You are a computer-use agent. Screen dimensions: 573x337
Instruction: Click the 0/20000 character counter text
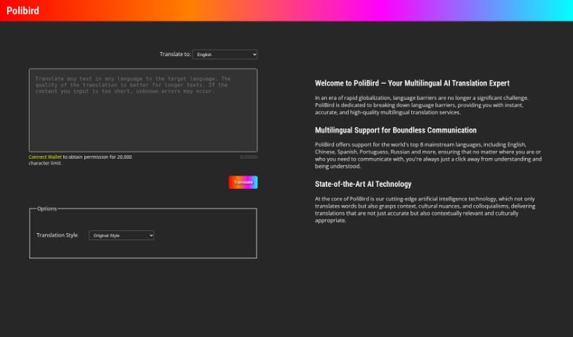click(248, 157)
